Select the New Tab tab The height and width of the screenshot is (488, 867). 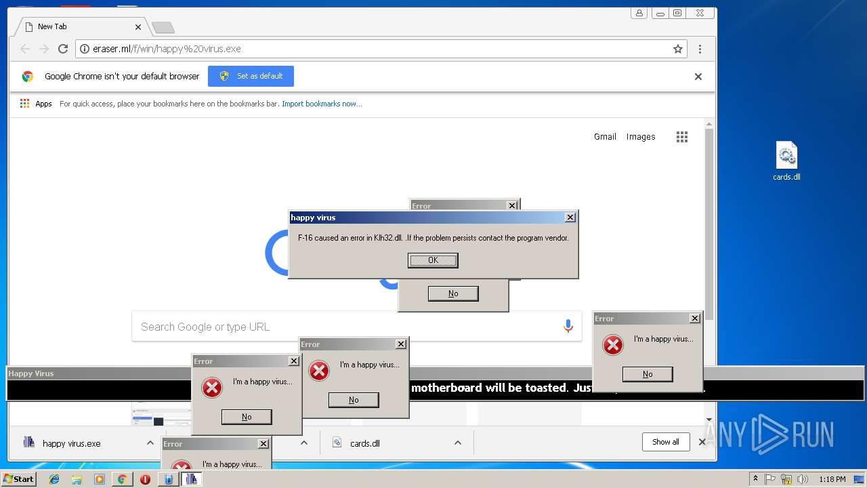pos(80,26)
